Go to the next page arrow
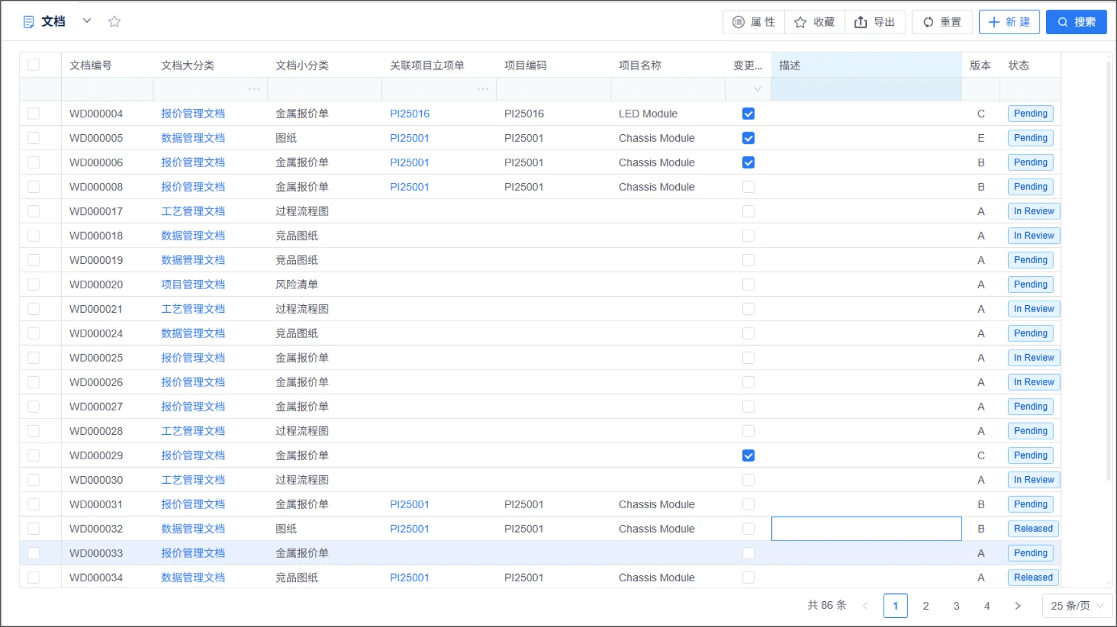This screenshot has width=1117, height=627. [x=1018, y=606]
